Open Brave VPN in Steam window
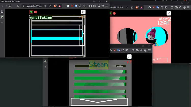This screenshot has width=191, height=107. (145, 50)
